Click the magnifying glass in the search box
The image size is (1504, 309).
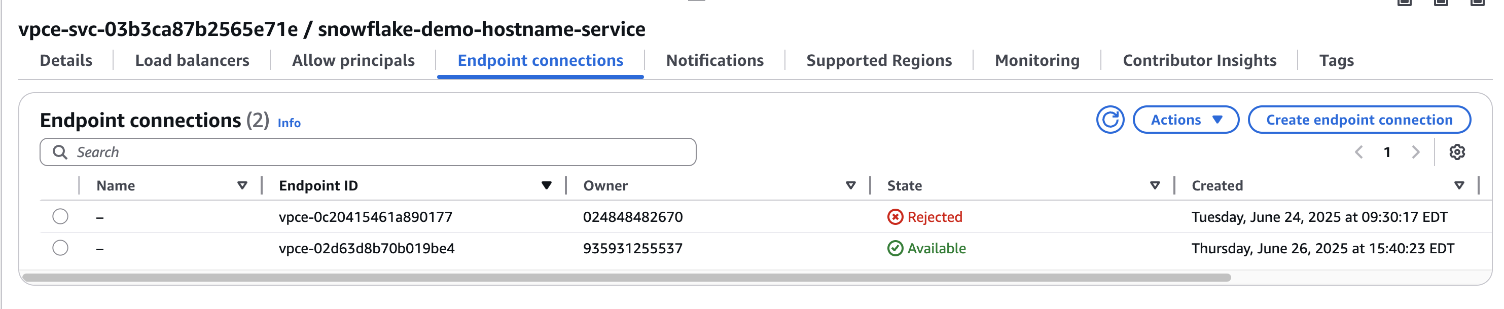(61, 151)
